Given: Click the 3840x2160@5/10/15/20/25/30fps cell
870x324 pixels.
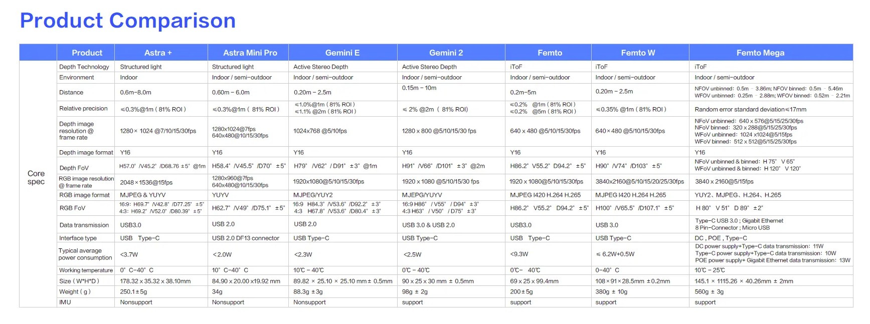Looking at the screenshot, I should pos(639,182).
